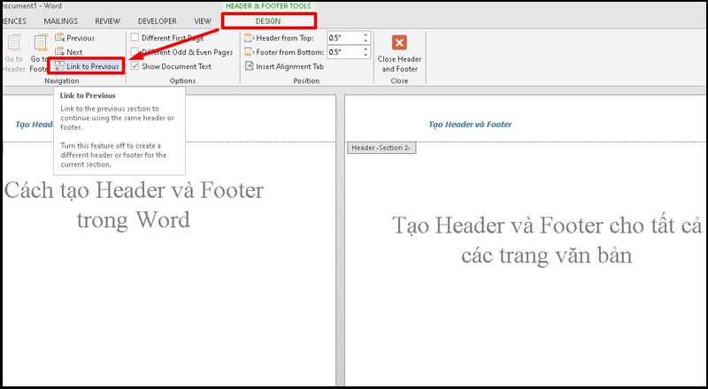
Task: Click Insert Alignment Tab
Action: click(x=284, y=66)
